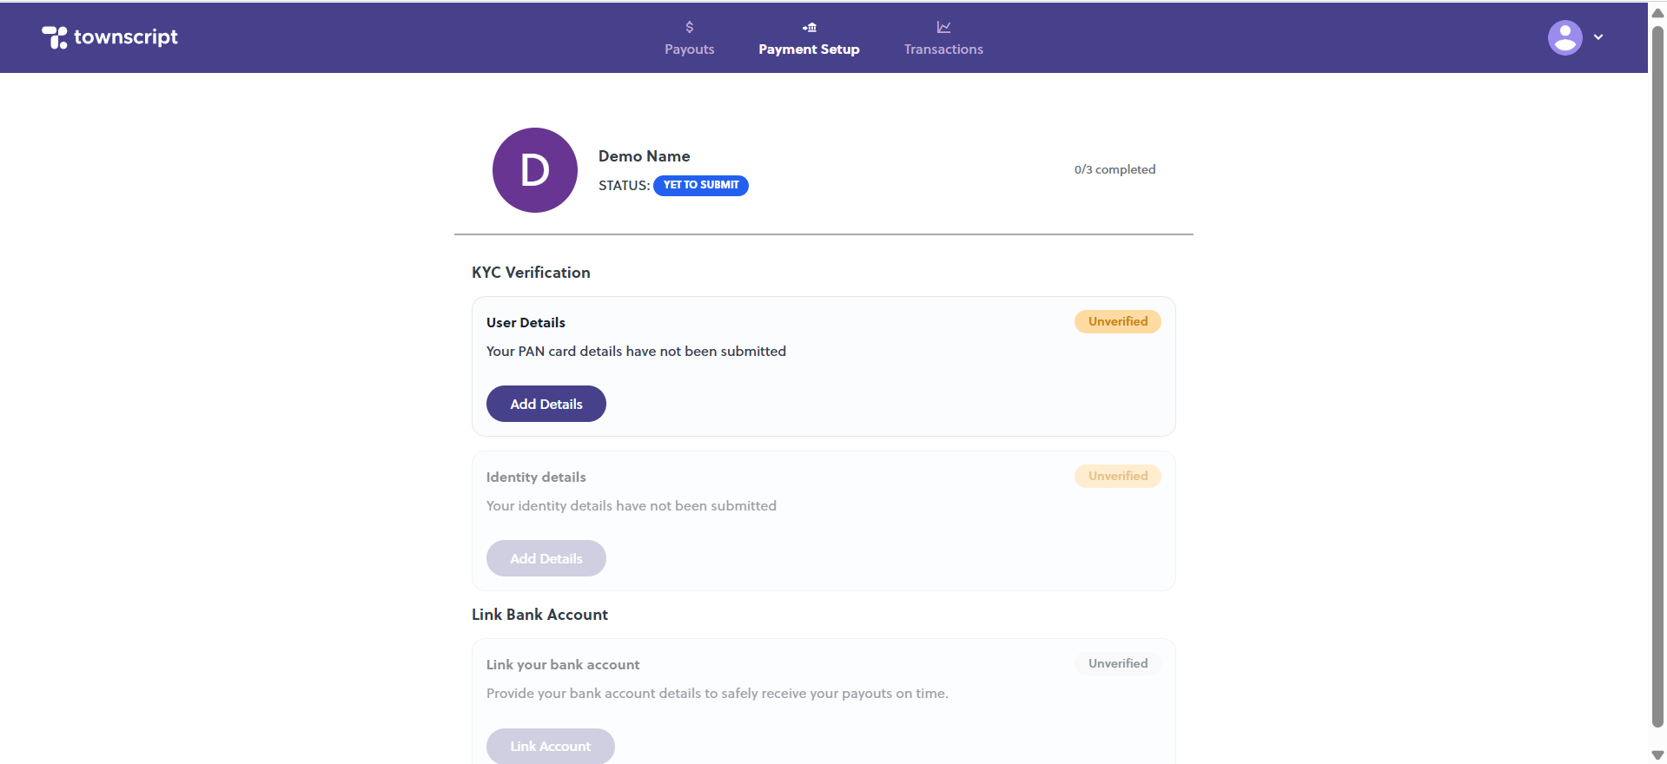This screenshot has width=1667, height=764.
Task: Add details for Identity details
Action: (x=546, y=558)
